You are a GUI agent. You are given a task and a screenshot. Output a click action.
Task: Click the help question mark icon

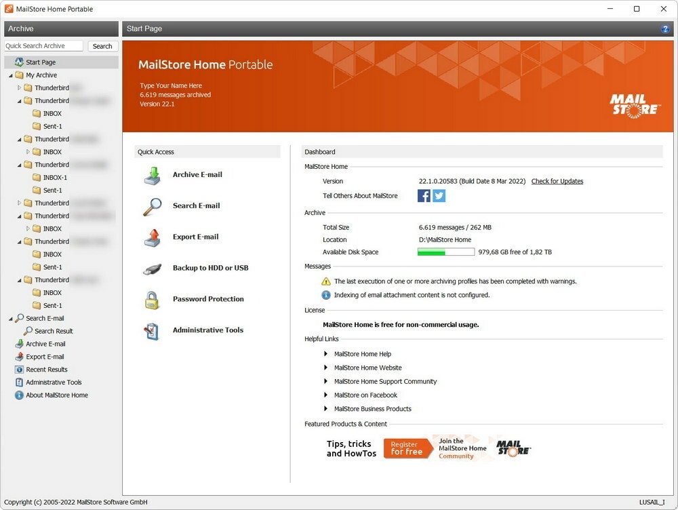tap(666, 28)
